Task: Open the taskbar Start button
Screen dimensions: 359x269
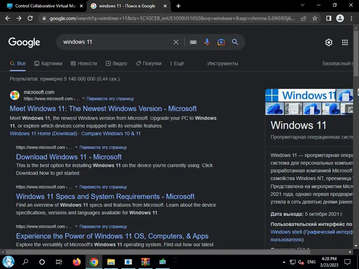Action: pos(8,262)
